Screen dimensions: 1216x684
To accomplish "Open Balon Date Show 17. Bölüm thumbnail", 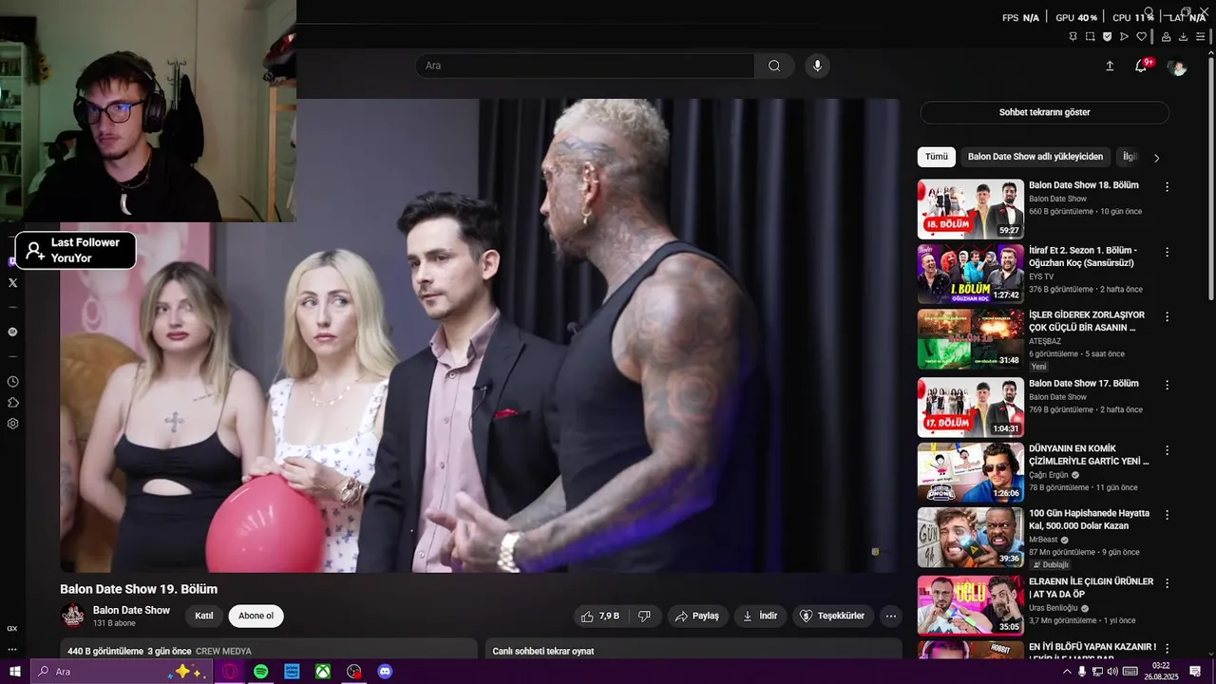I will [x=970, y=408].
